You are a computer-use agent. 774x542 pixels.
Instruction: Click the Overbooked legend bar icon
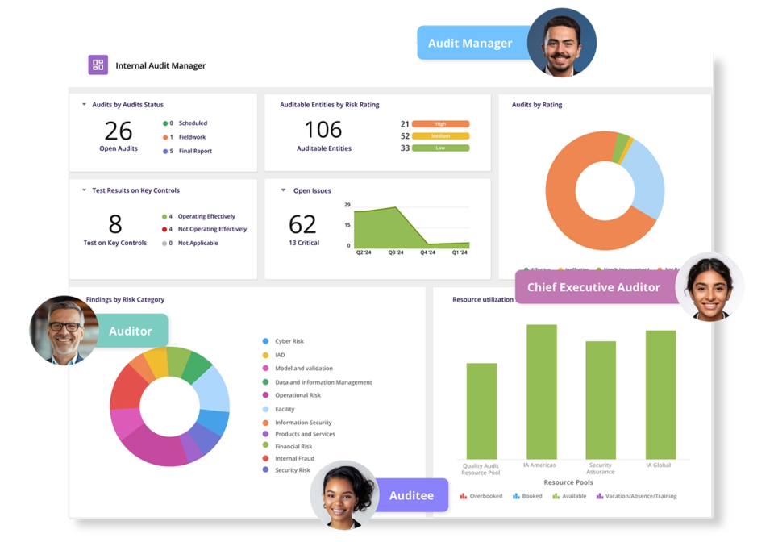coord(463,496)
